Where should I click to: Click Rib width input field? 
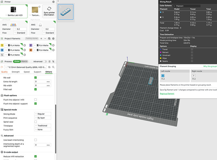pos(43,85)
